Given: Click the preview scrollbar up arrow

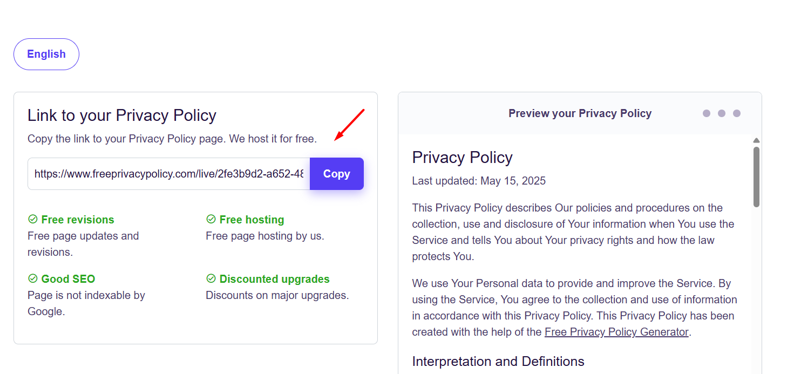Looking at the screenshot, I should [756, 140].
